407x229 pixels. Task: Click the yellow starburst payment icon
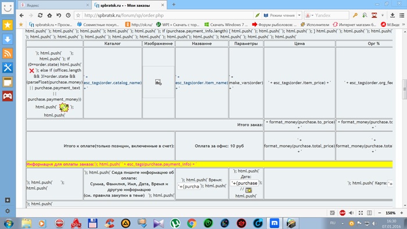click(64, 107)
